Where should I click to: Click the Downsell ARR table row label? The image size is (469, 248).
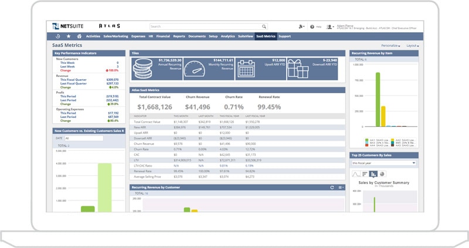click(143, 138)
